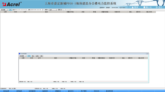Image resolution: width=165 pixels, height=92 pixels.
Task: Open the start time calendar picker icon
Action: (x=26, y=10)
